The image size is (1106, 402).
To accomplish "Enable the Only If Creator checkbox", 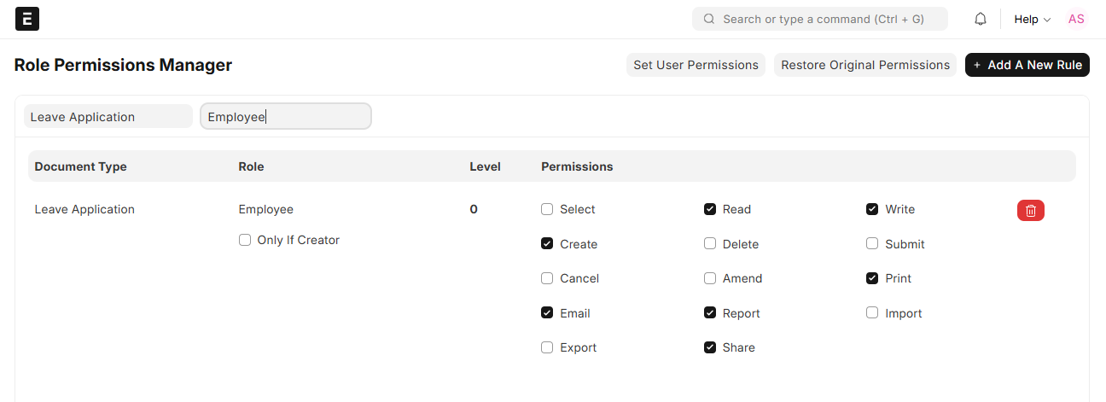I will pos(246,241).
